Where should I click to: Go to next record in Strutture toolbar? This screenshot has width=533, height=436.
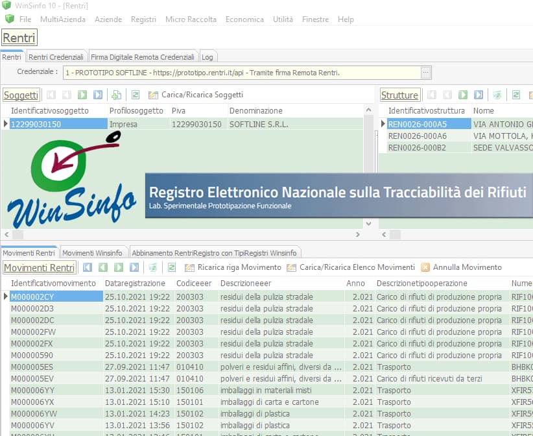[463, 95]
